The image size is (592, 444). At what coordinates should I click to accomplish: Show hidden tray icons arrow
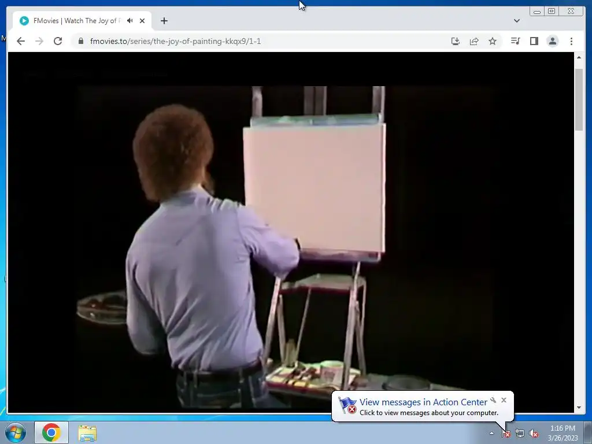click(x=491, y=433)
